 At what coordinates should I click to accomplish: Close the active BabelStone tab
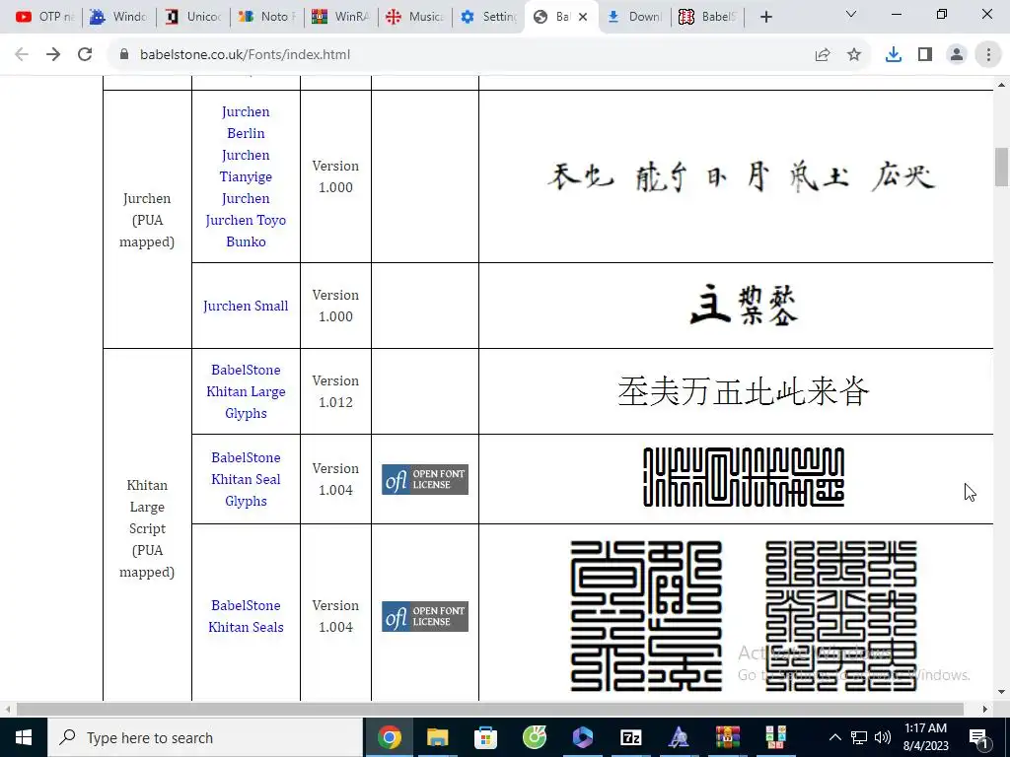(x=583, y=17)
